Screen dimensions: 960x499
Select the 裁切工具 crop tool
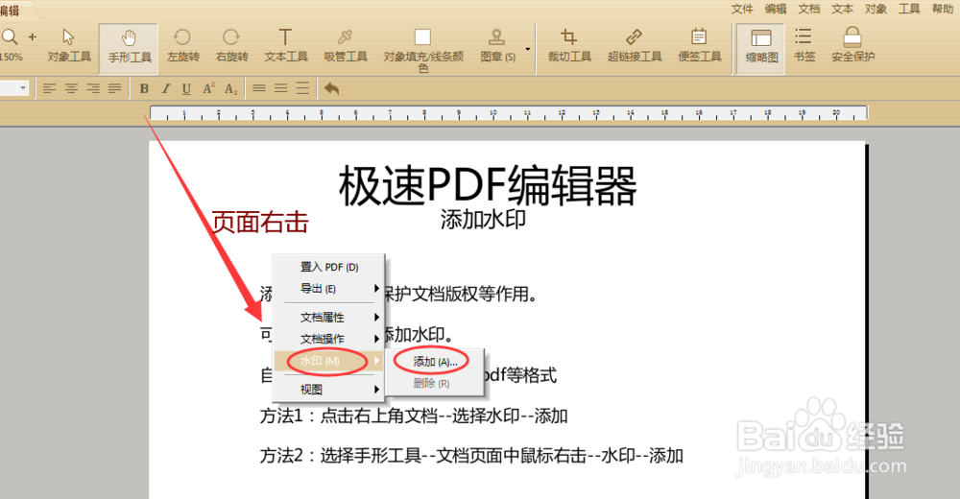point(569,46)
